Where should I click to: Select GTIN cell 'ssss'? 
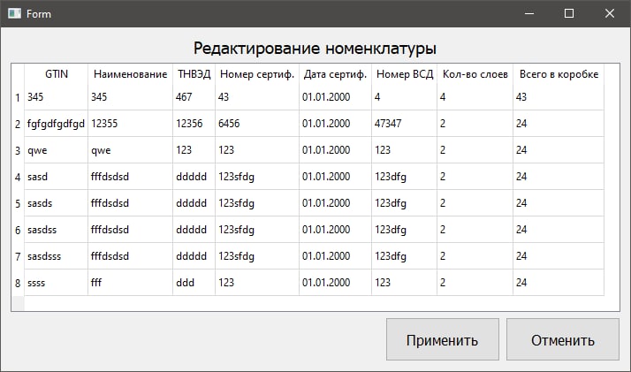[57, 283]
